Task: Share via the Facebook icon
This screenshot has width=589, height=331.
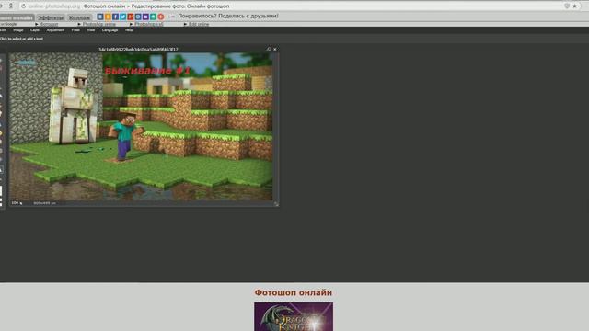Action: (x=115, y=17)
